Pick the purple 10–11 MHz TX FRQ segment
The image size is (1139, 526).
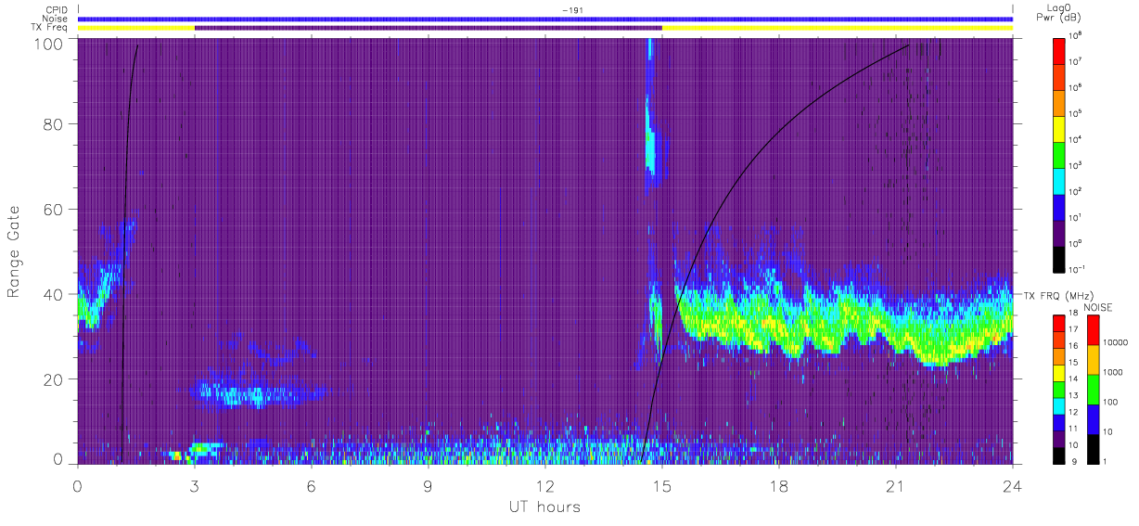1060,437
